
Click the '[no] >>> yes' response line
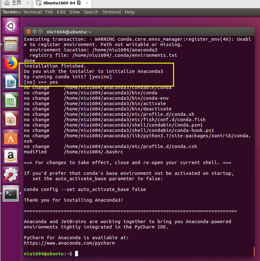coord(41,82)
